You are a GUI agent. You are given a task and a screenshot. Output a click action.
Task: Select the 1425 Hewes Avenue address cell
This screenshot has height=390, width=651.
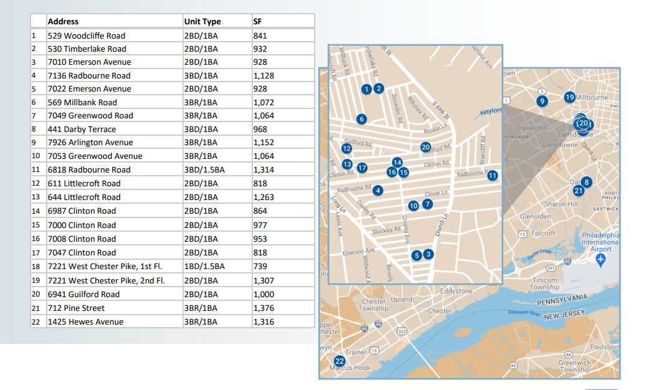pyautogui.click(x=85, y=321)
